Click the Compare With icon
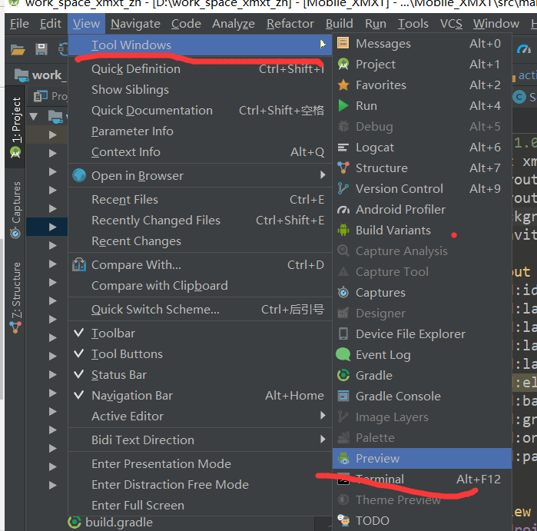The width and height of the screenshot is (537, 531). coord(79,265)
